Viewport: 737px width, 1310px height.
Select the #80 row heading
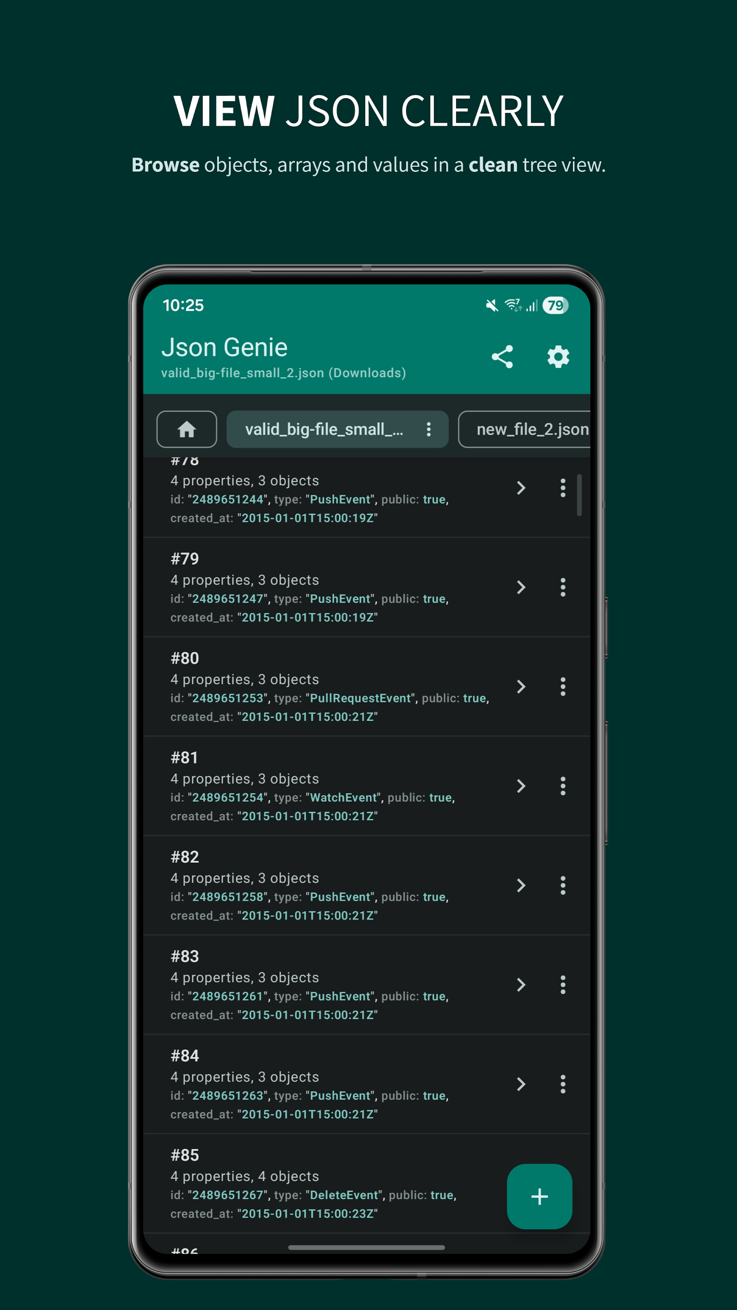185,658
